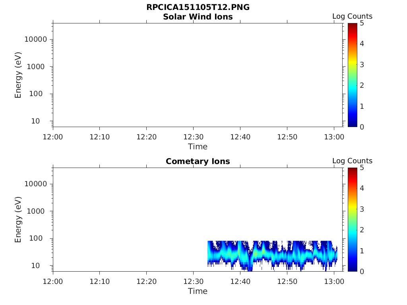Click Log Counts label above Solar Wind colorbar
This screenshot has height=305, width=407.
[x=352, y=16]
